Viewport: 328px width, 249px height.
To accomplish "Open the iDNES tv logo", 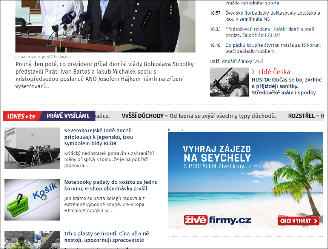I will click(21, 116).
